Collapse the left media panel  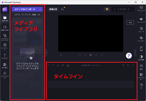[46, 53]
